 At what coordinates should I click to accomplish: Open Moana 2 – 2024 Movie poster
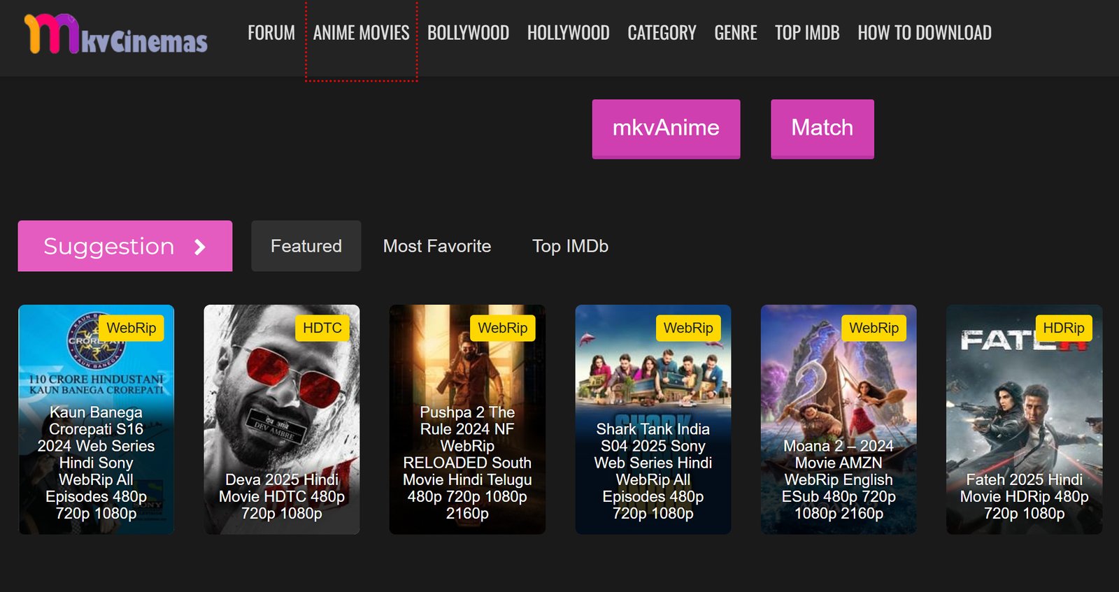[839, 419]
